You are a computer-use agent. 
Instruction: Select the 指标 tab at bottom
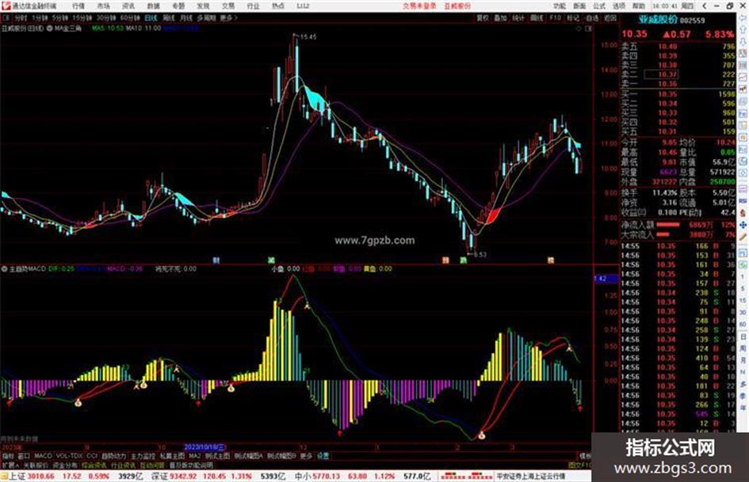[8, 456]
